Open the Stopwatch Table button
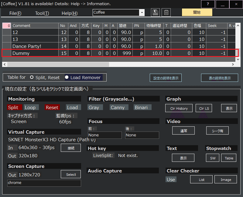Screen dimensions: 243x197 point(229,158)
